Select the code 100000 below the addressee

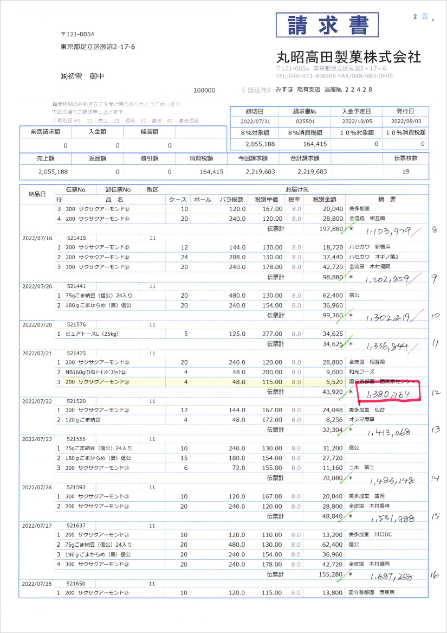(x=205, y=91)
